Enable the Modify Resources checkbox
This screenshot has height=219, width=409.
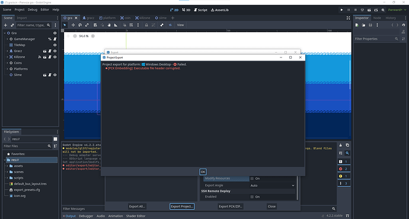[x=252, y=179]
